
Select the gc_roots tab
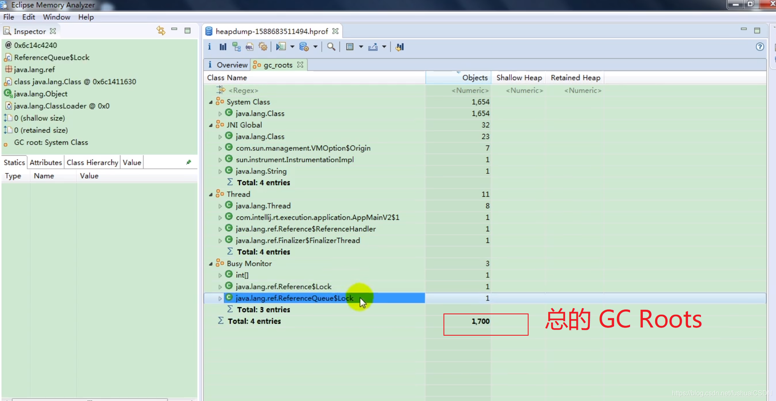click(x=278, y=65)
